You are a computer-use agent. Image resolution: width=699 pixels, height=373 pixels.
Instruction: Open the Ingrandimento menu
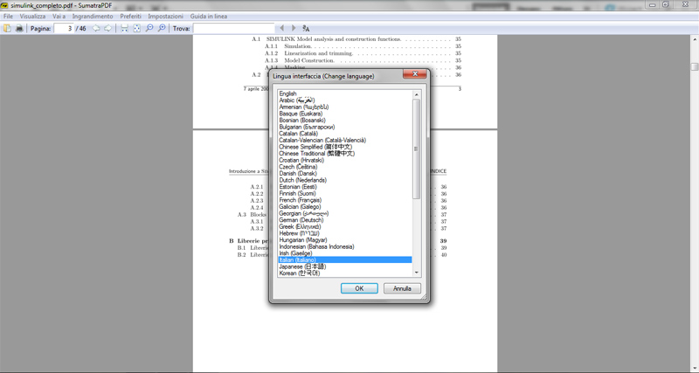(x=93, y=16)
